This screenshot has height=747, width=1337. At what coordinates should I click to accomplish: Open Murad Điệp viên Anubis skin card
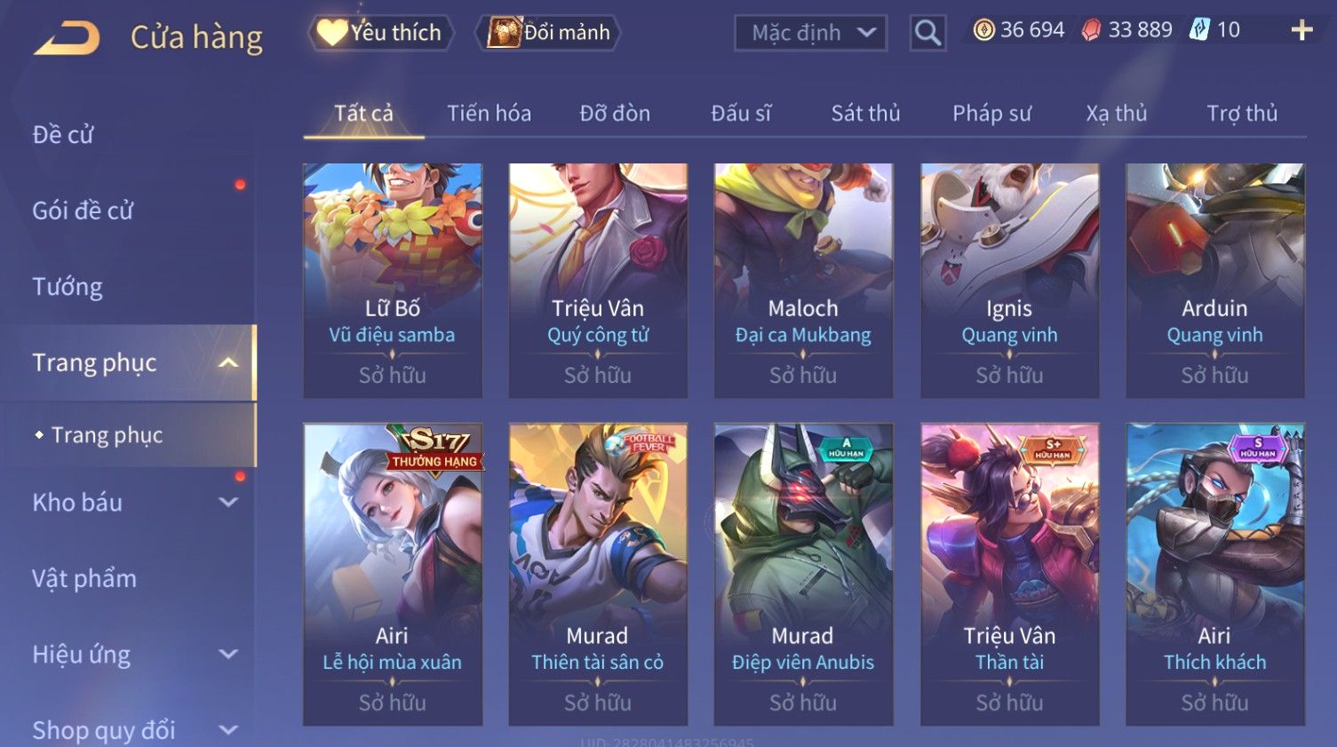[803, 574]
